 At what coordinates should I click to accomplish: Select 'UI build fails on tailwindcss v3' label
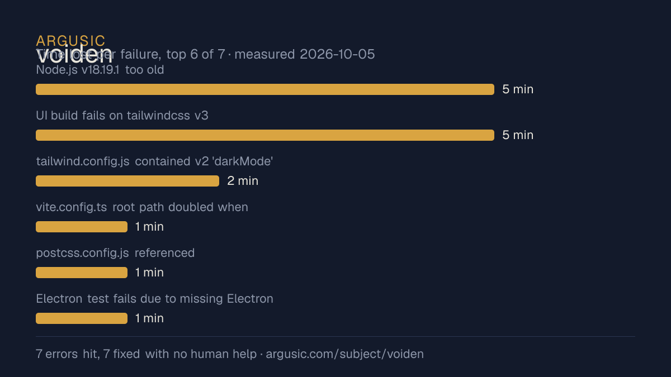tap(122, 116)
